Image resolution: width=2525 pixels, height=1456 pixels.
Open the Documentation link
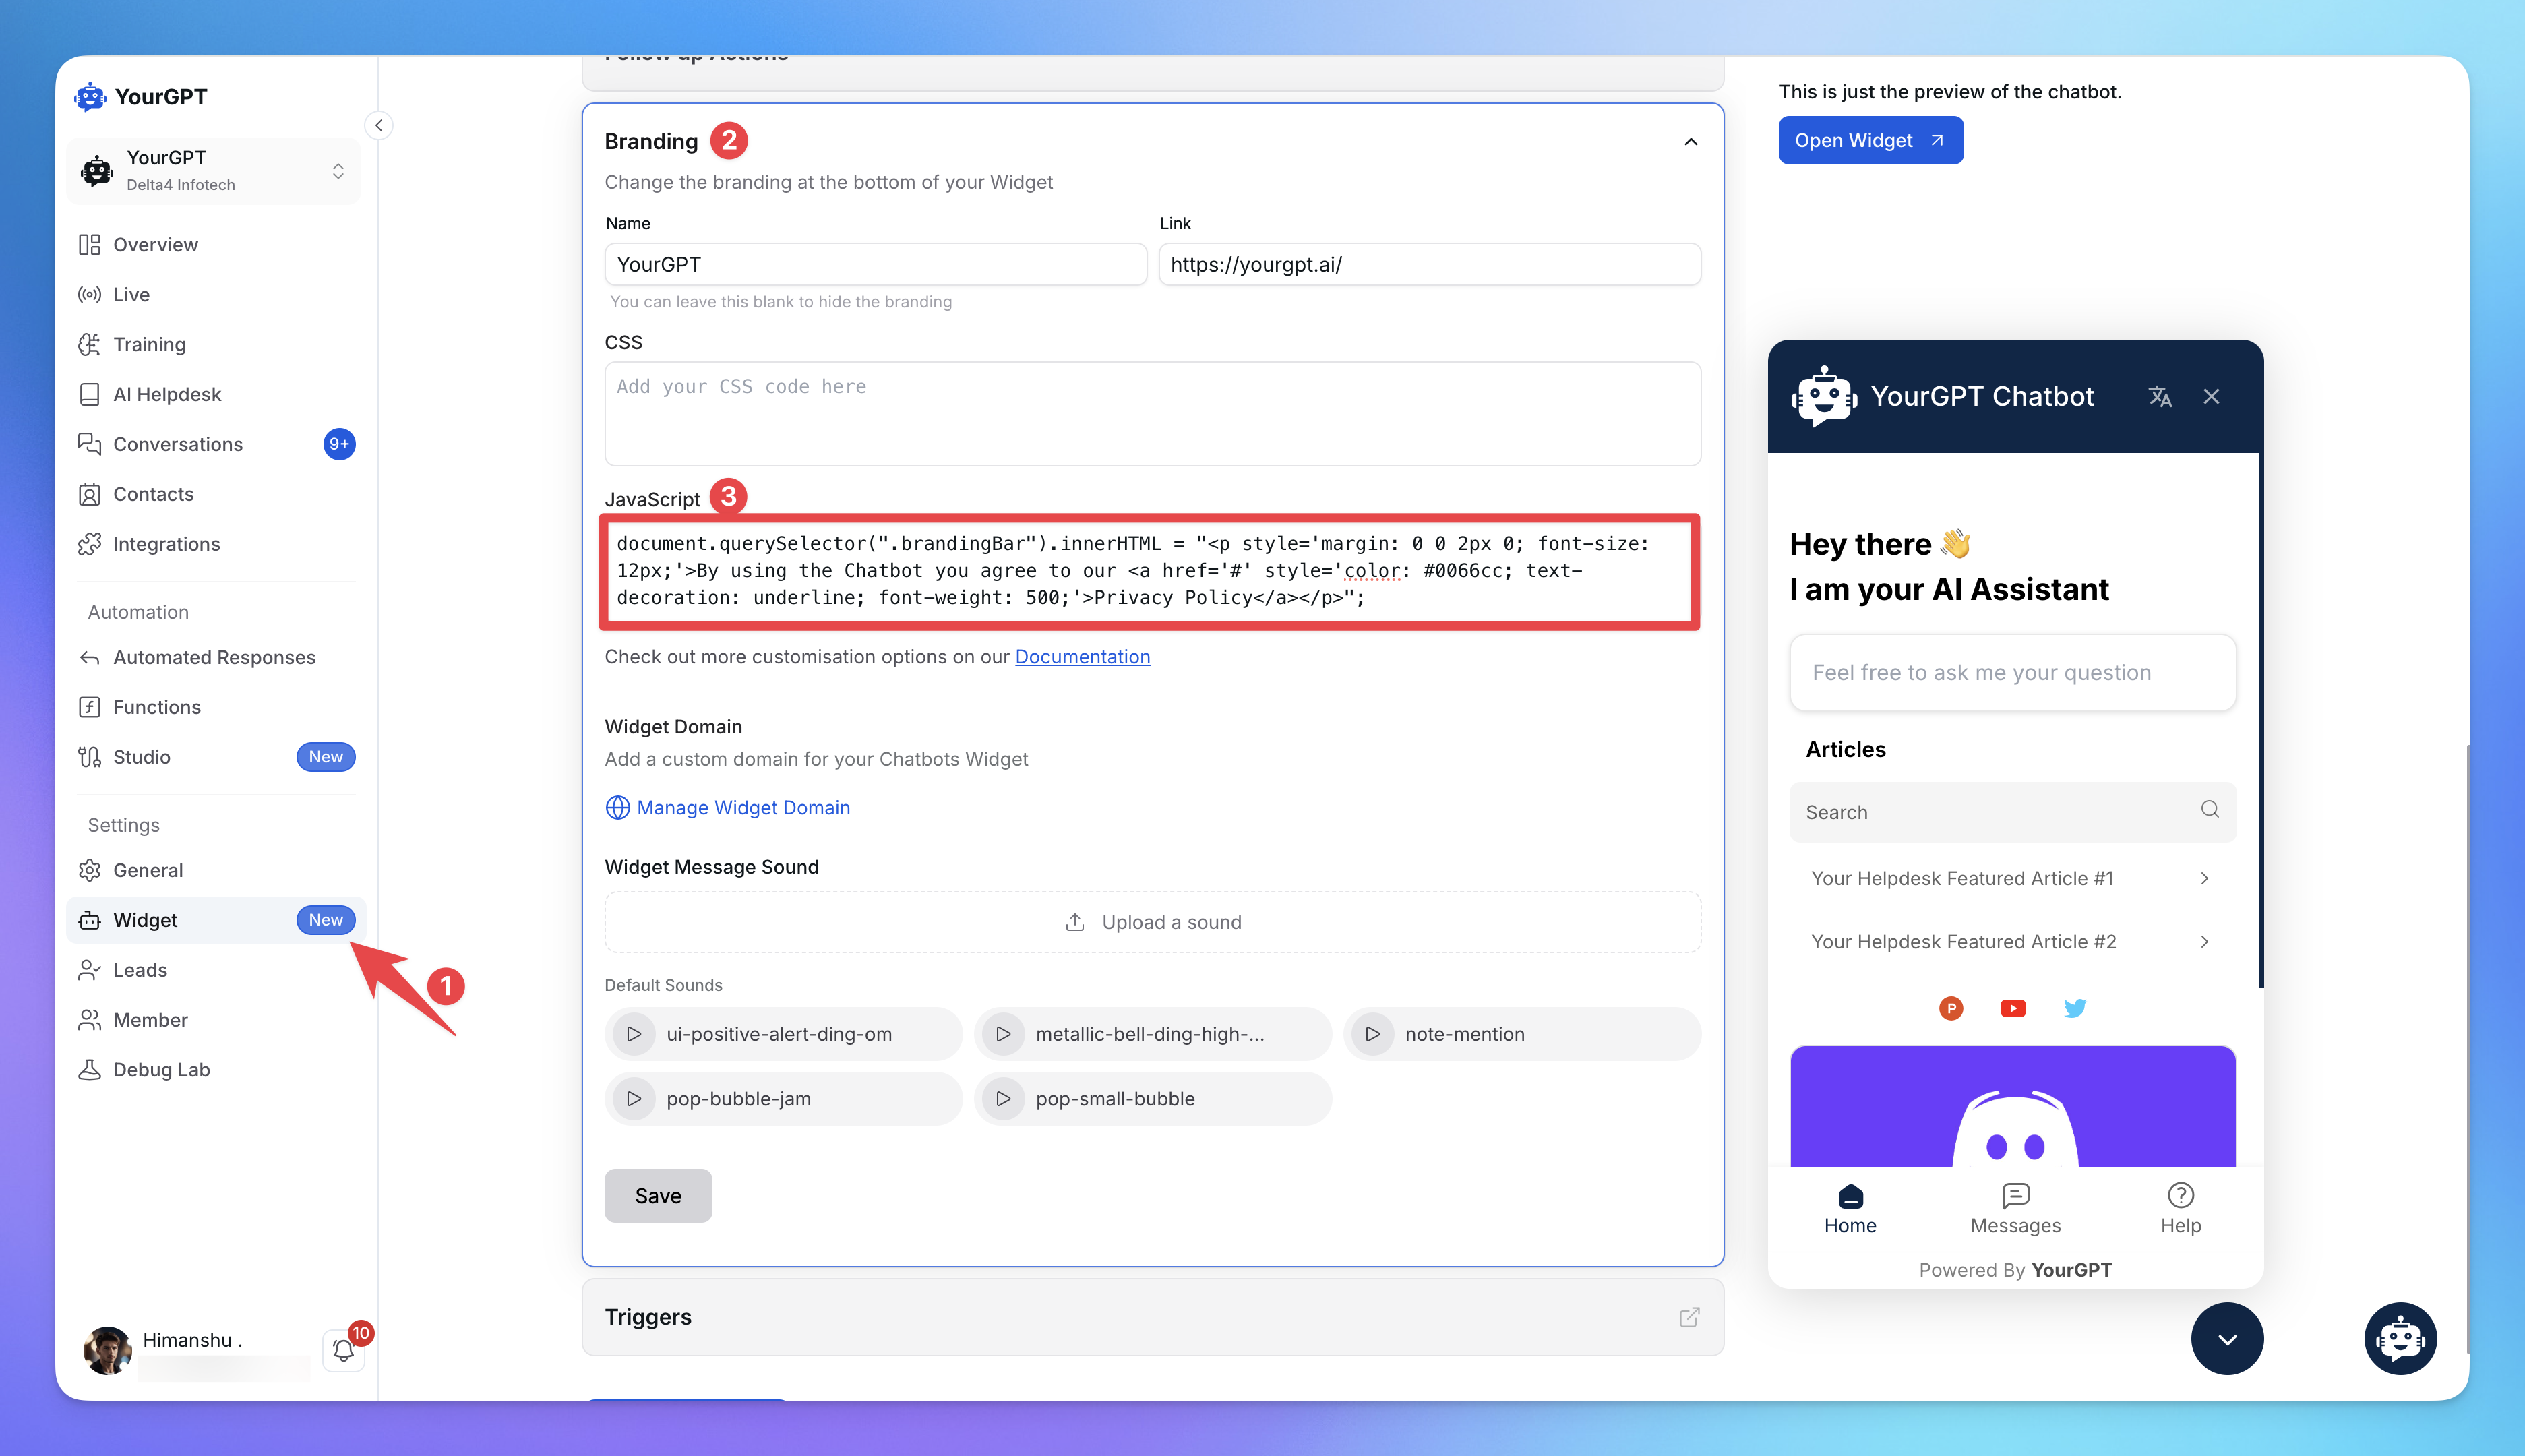(1082, 657)
